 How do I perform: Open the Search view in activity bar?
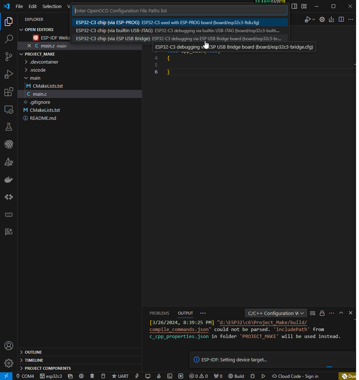coord(9,39)
